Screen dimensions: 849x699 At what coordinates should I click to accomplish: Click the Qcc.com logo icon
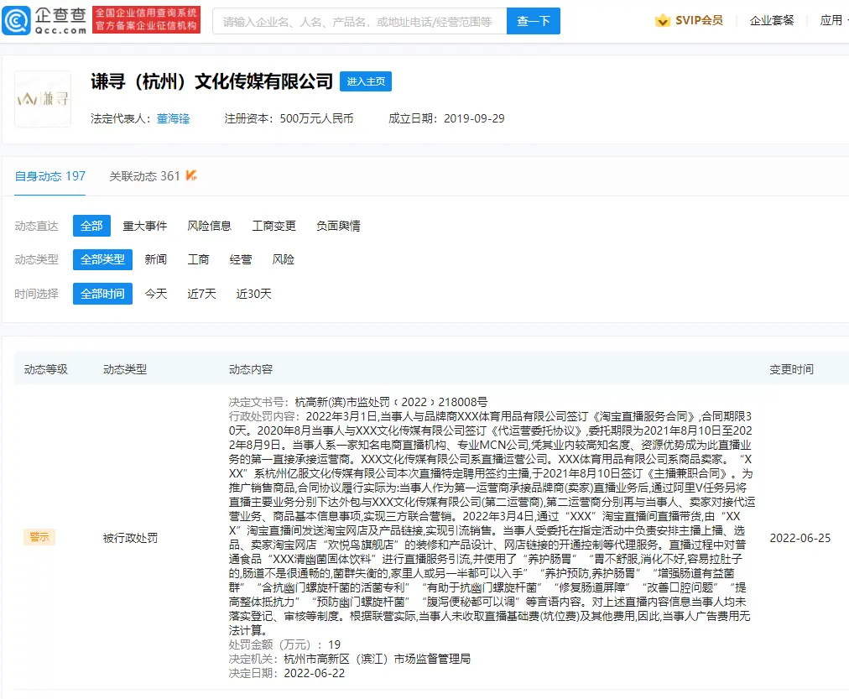17,20
